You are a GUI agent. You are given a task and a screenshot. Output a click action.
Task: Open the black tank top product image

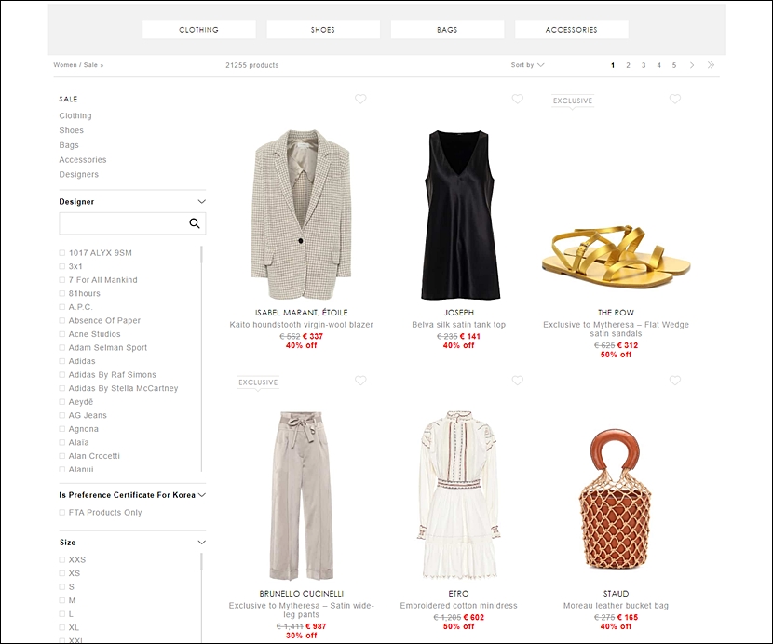coord(459,214)
